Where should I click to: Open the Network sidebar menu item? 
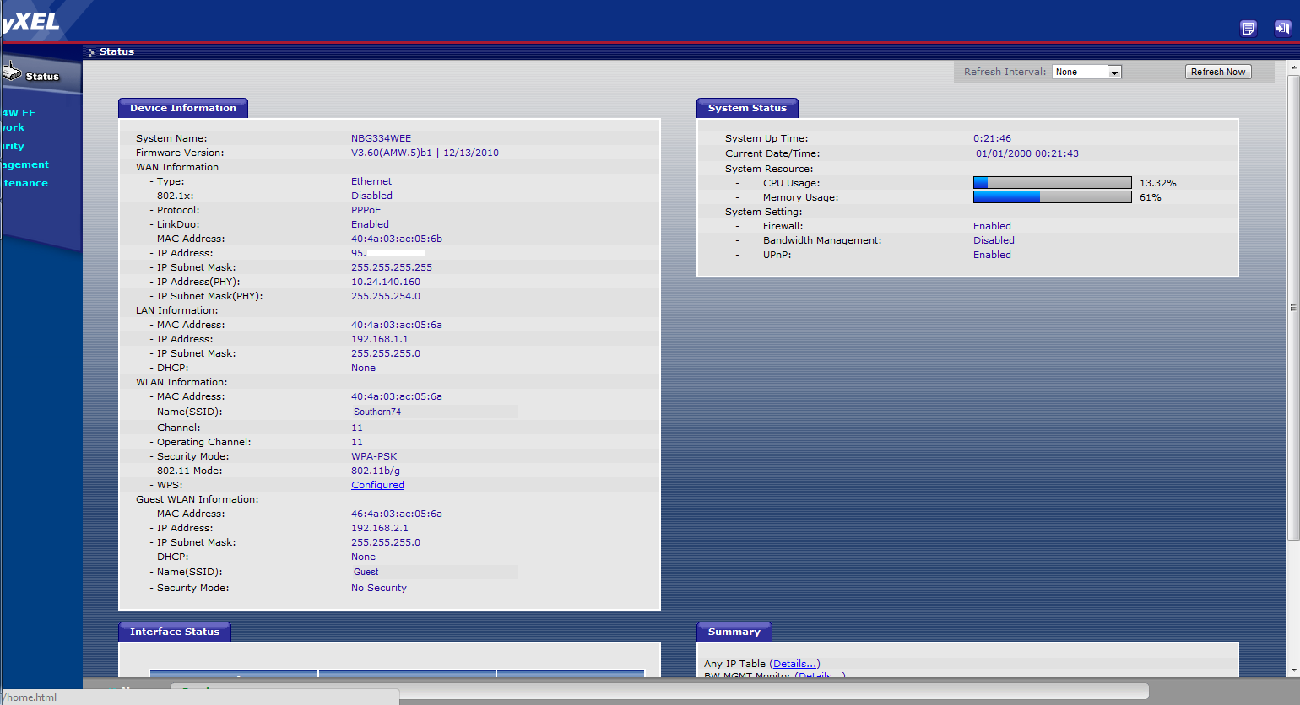pos(13,127)
